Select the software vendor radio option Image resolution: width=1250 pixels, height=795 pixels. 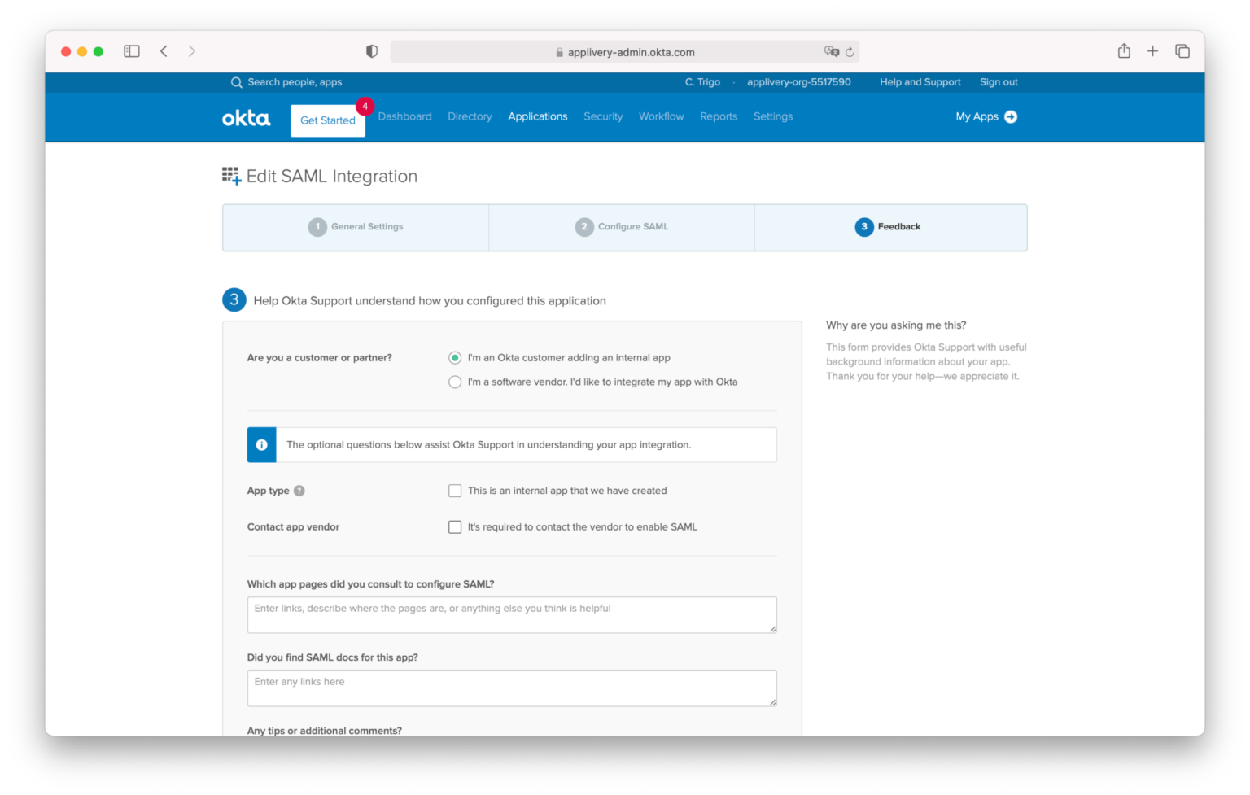455,382
